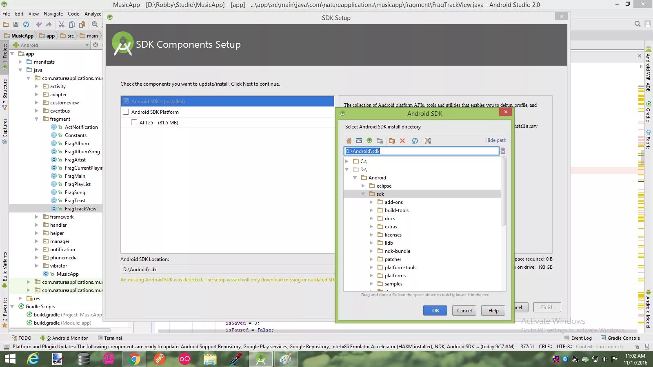Click the Cut scissors icon
The image size is (653, 367).
coord(62,24)
